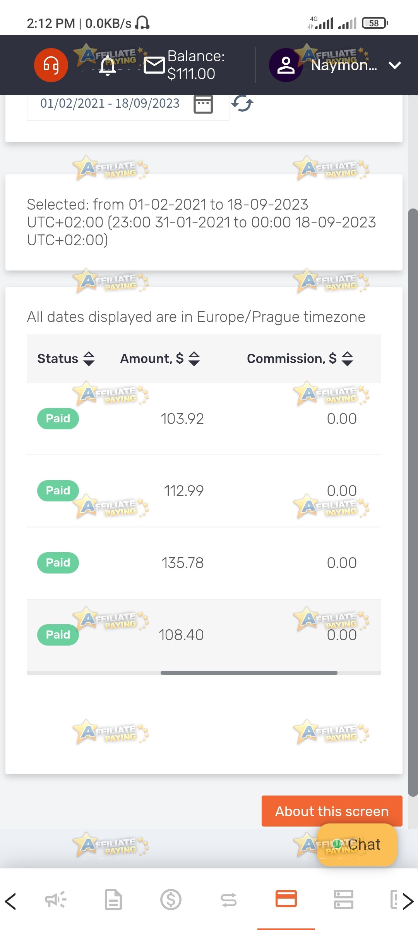Screen dimensions: 418x930
Task: Click the right arrow in bottom navigation
Action: tap(408, 901)
